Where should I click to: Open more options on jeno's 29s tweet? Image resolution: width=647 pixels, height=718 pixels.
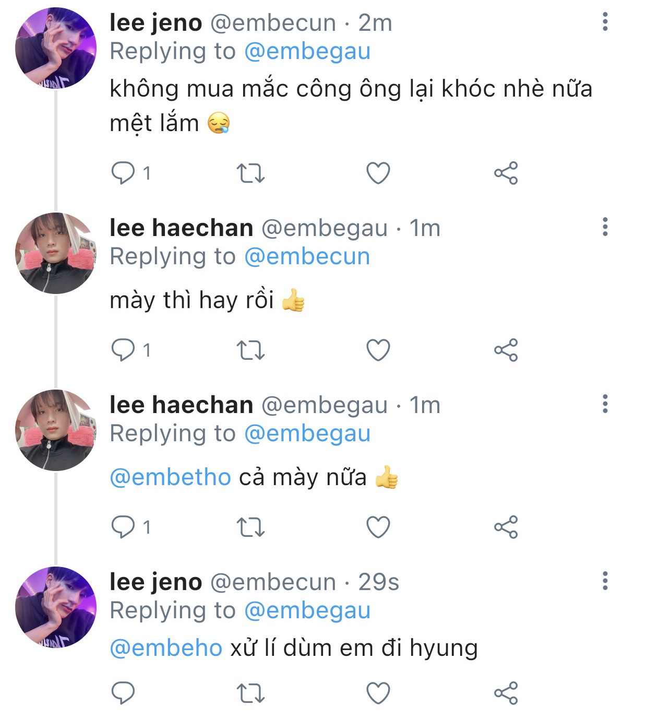[605, 581]
